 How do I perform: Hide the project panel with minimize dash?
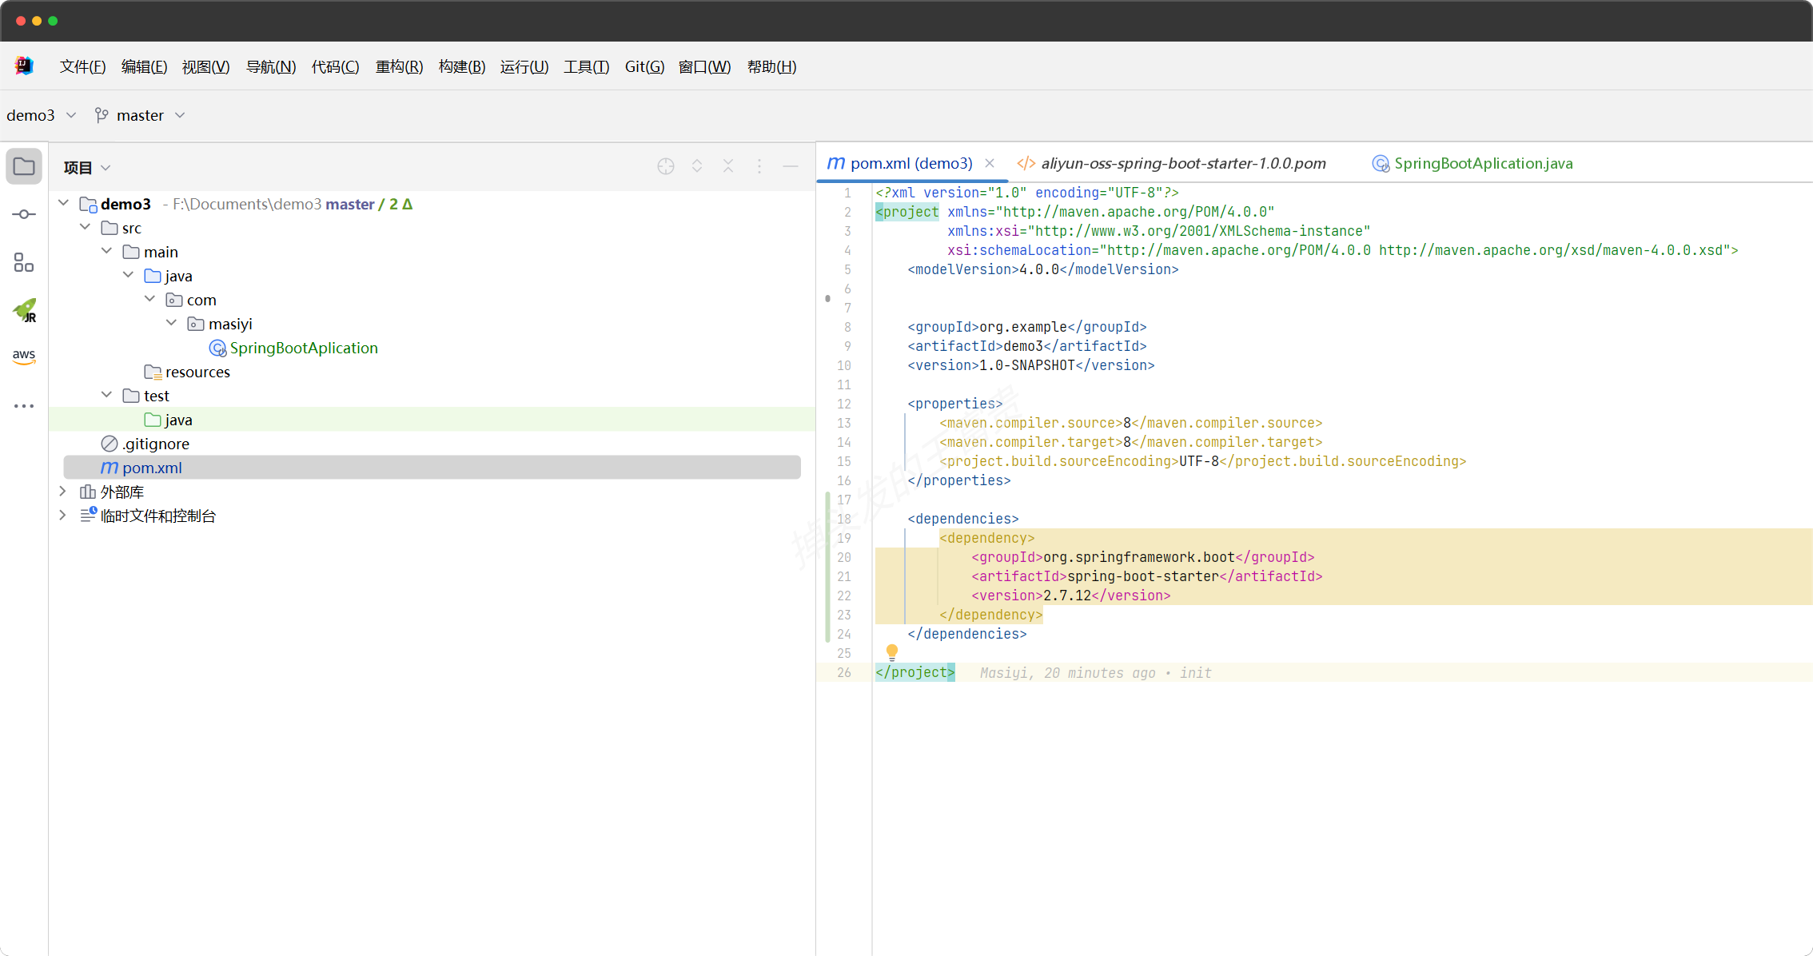(791, 166)
